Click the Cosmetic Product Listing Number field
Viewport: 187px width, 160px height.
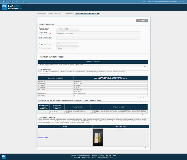click(x=68, y=29)
